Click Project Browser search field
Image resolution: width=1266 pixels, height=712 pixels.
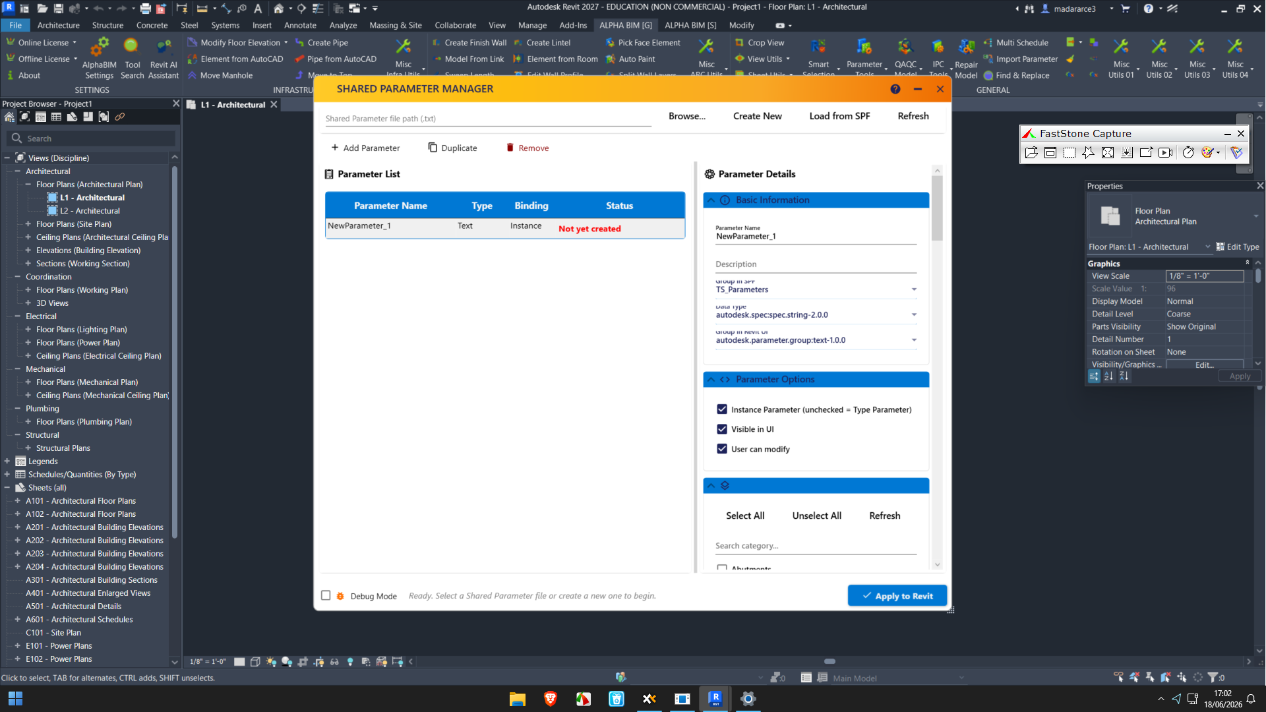coord(91,138)
